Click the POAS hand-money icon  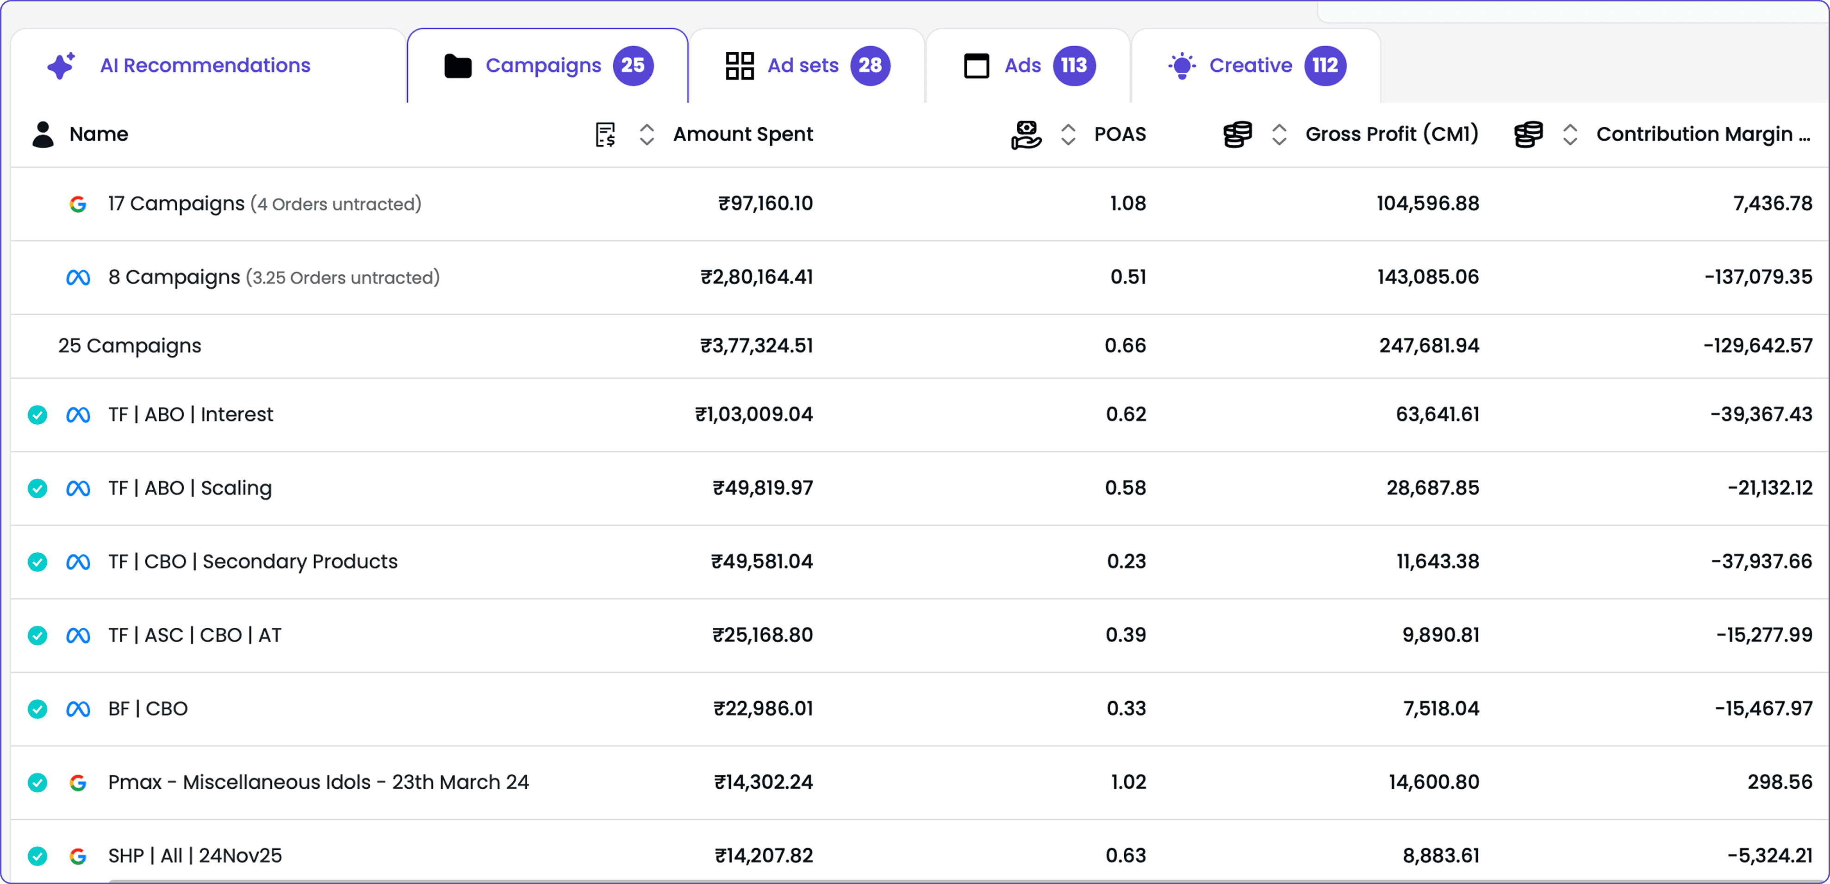pyautogui.click(x=1026, y=134)
